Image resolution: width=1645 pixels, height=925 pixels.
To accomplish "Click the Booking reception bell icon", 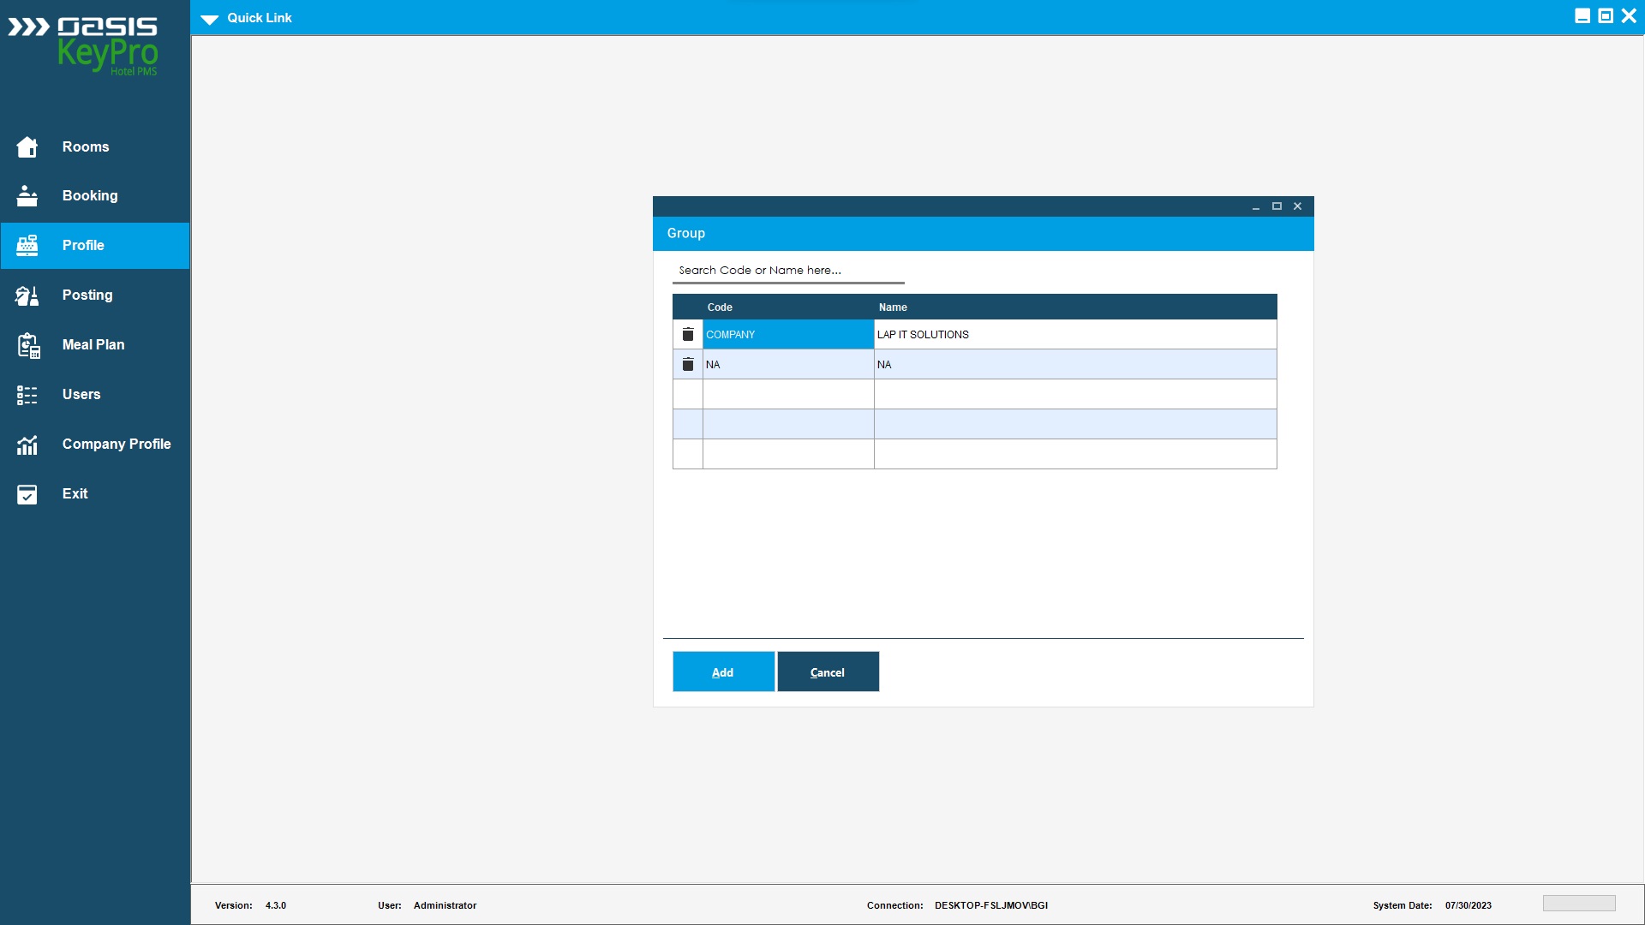I will [x=27, y=196].
